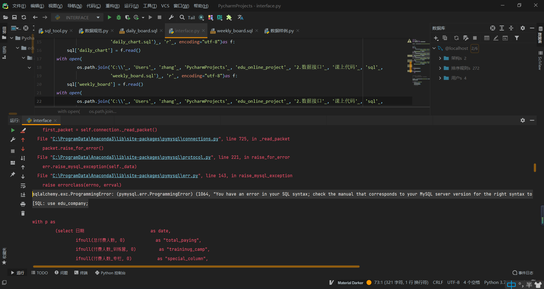Open the 终端 terminal window
The image size is (544, 289).
click(81, 273)
